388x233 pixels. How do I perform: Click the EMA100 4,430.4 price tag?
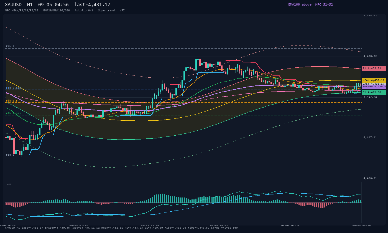[374, 87]
